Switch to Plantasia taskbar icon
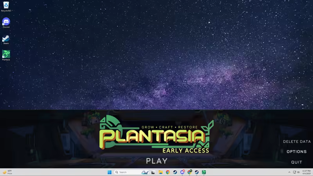Viewport: 313px width, 176px height. click(x=204, y=172)
